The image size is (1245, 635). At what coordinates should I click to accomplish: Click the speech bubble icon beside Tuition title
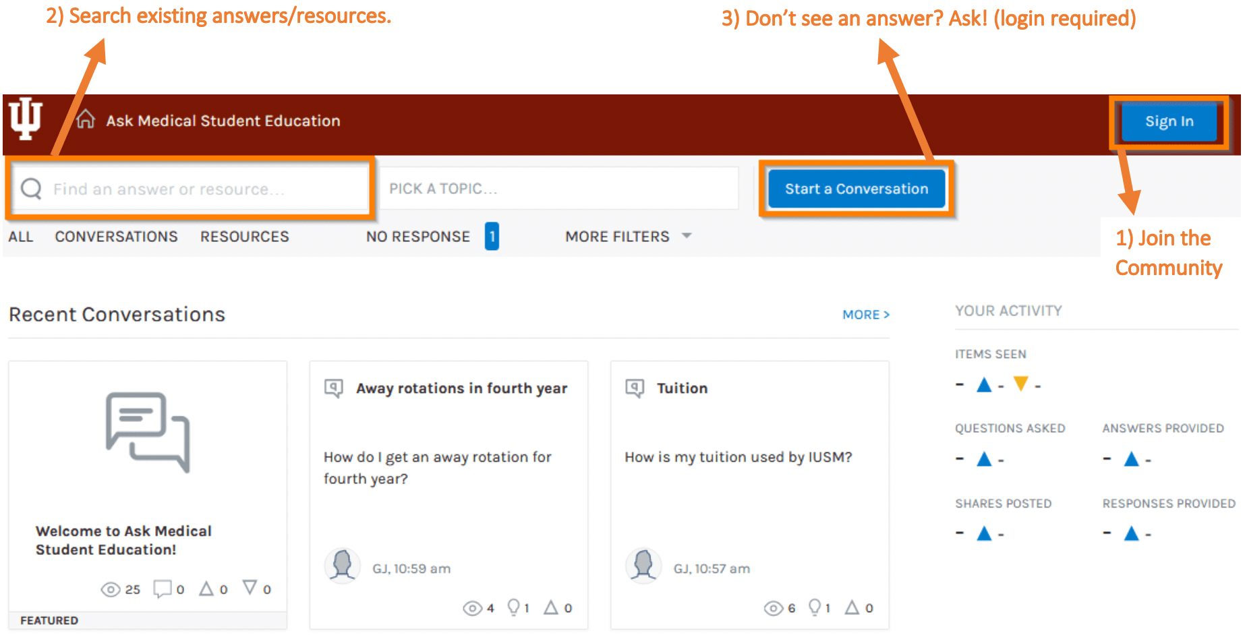(x=634, y=388)
